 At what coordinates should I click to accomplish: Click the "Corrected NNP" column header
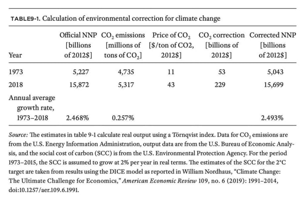(271, 35)
